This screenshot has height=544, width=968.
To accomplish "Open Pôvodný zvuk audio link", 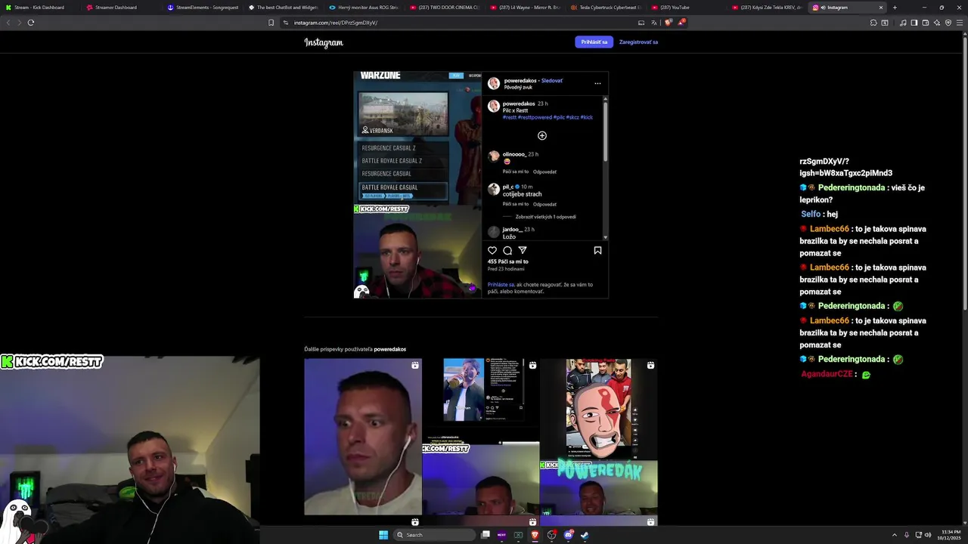I will pos(519,88).
